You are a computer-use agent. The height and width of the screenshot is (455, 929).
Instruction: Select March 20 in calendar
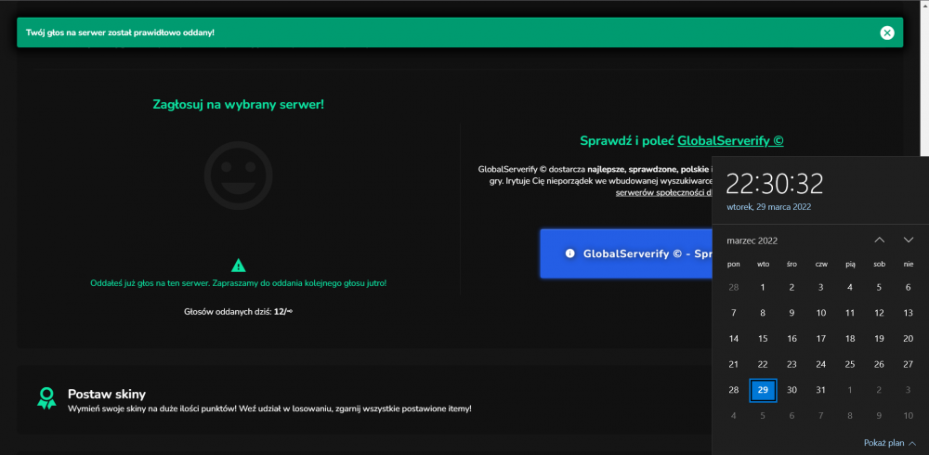[909, 339]
